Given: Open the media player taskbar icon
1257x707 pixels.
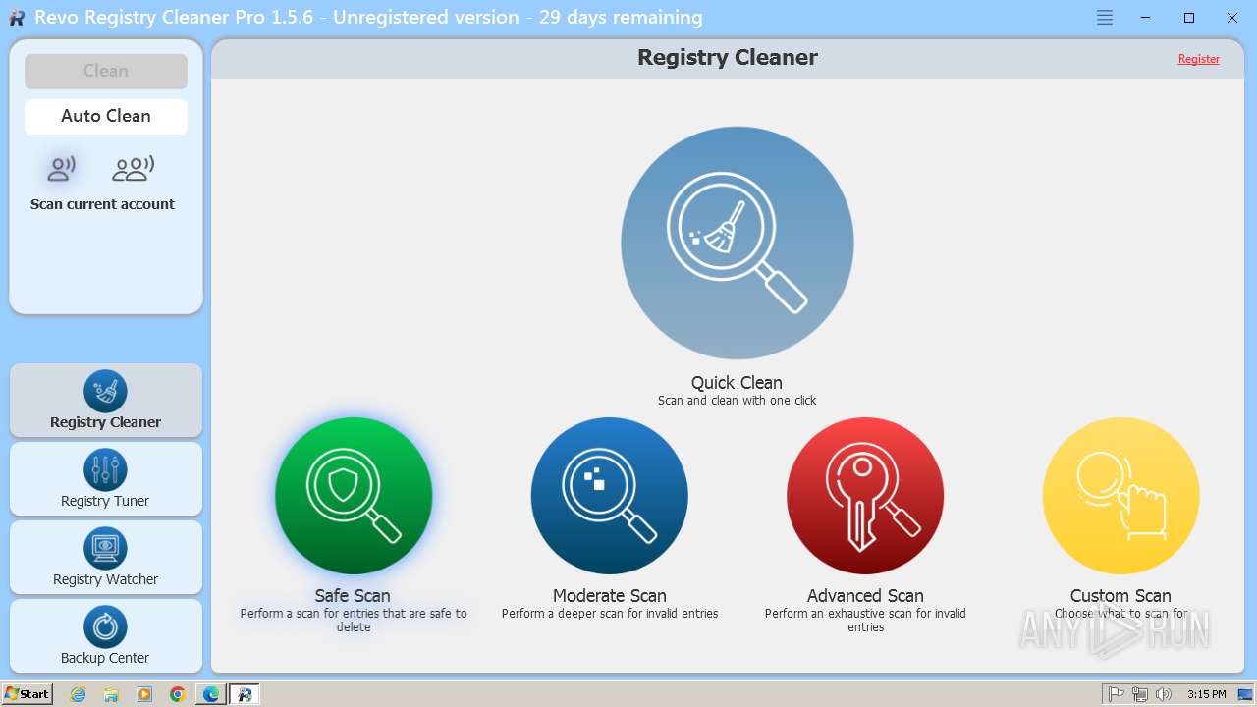Looking at the screenshot, I should pyautogui.click(x=144, y=694).
